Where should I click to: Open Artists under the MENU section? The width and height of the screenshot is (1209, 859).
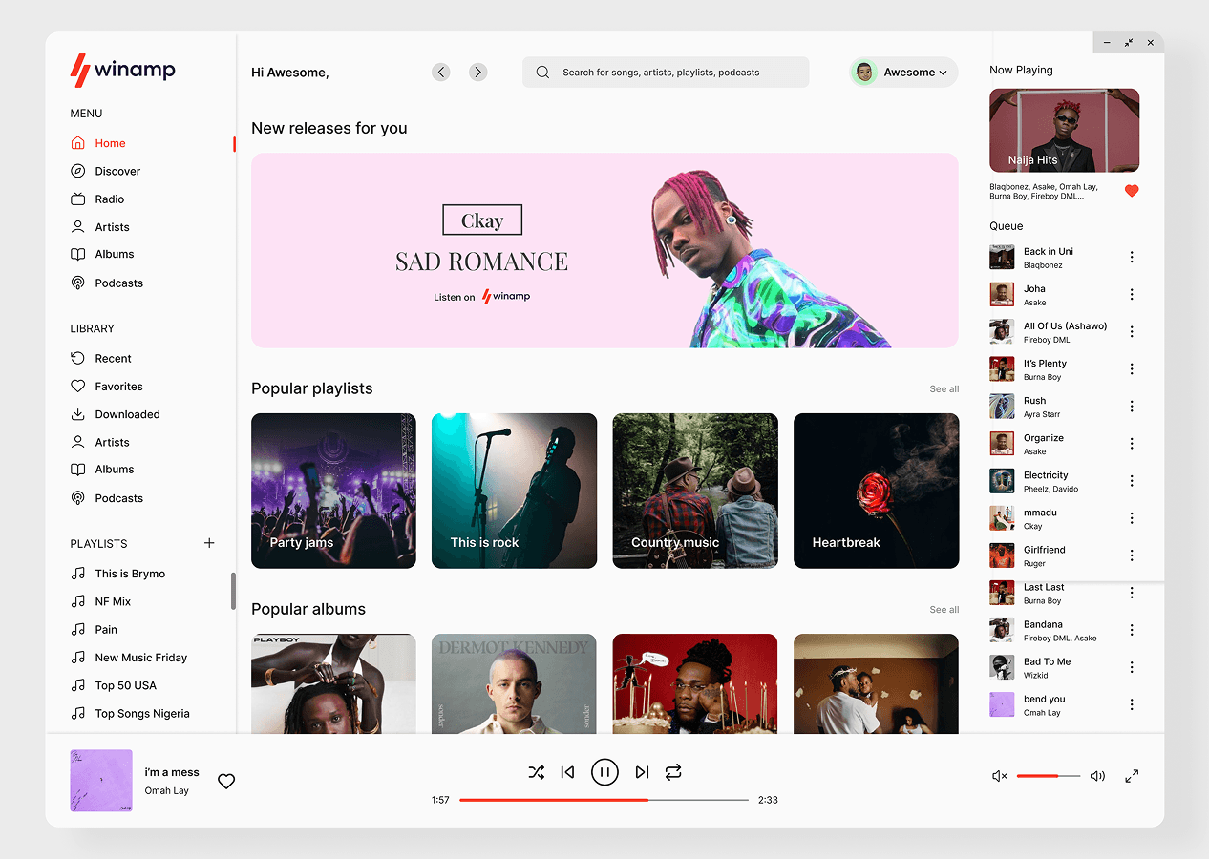(100, 227)
